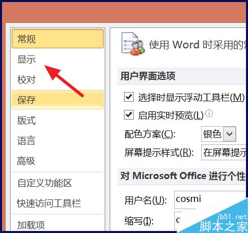Click the 用户名 text field

click(x=210, y=200)
